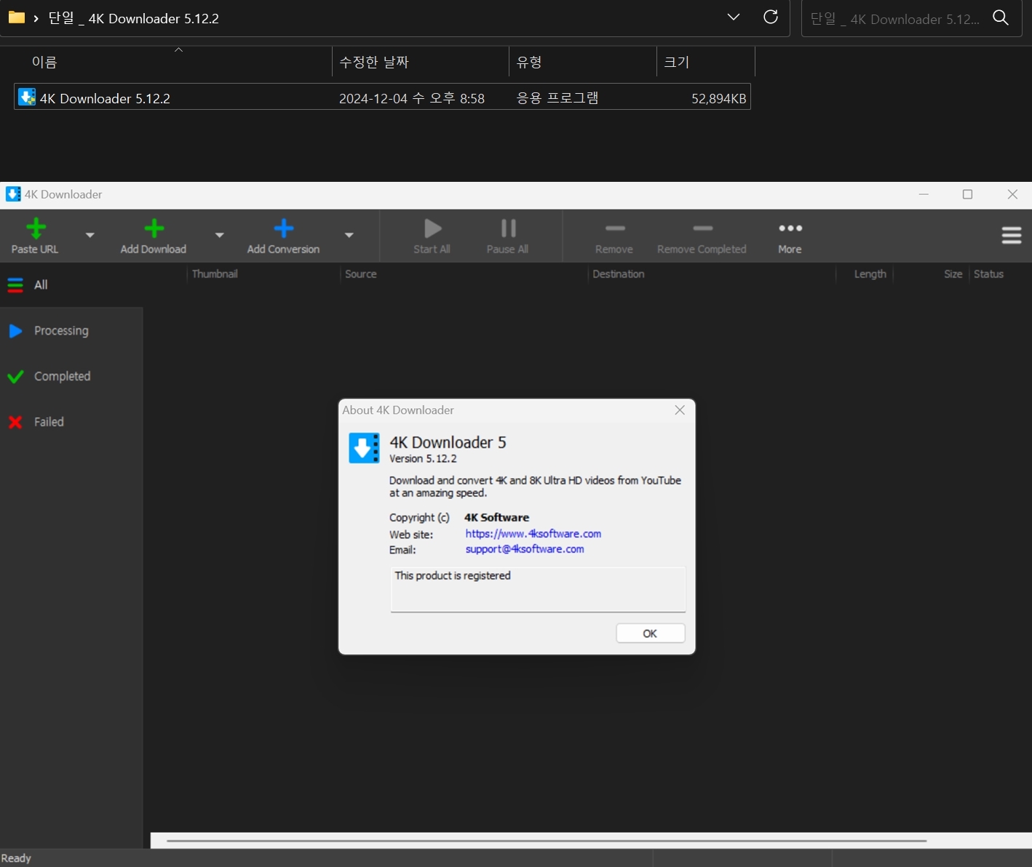Click the Explorer search box
Screen dimensions: 1032x867
pyautogui.click(x=912, y=18)
